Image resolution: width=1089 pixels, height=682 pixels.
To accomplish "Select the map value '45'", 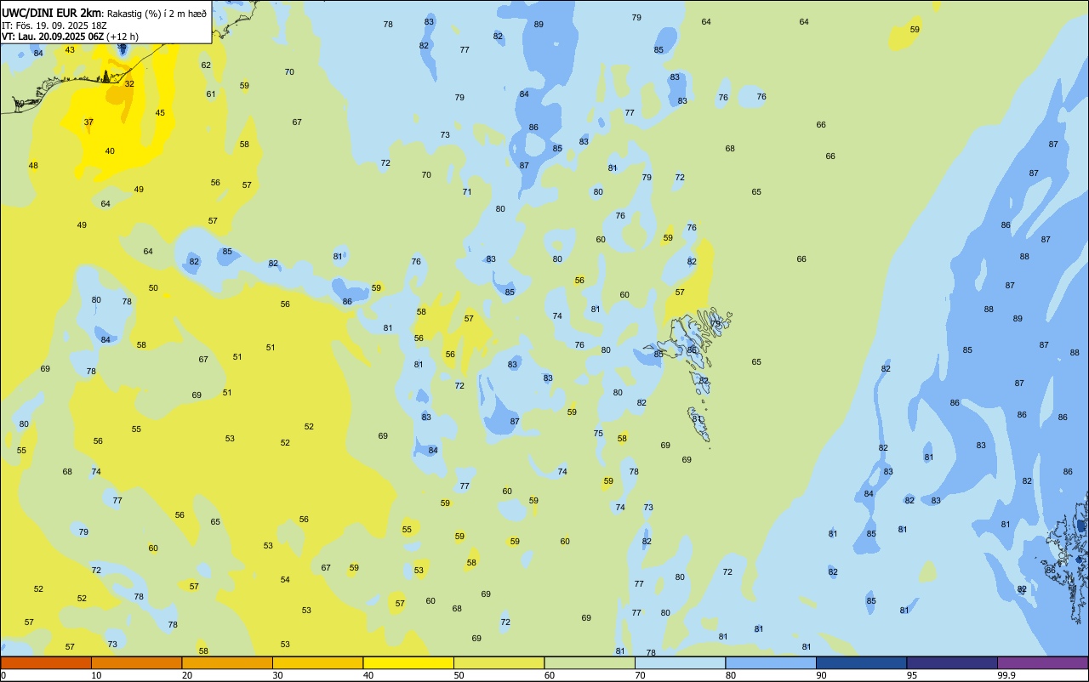I will 160,112.
